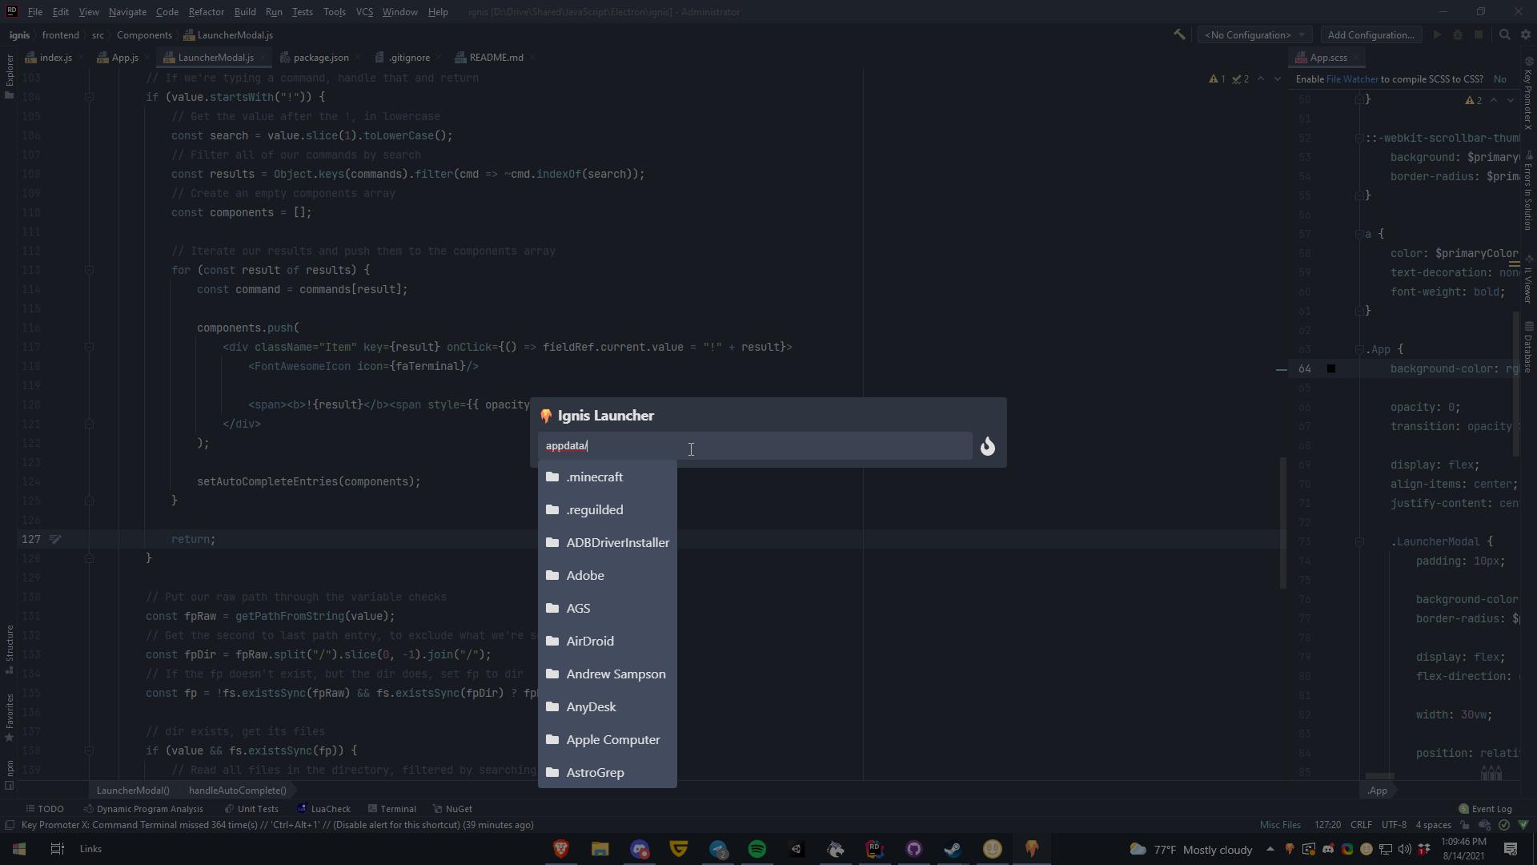This screenshot has width=1537, height=865.
Task: Open Unit Tests tool window
Action: pyautogui.click(x=251, y=809)
